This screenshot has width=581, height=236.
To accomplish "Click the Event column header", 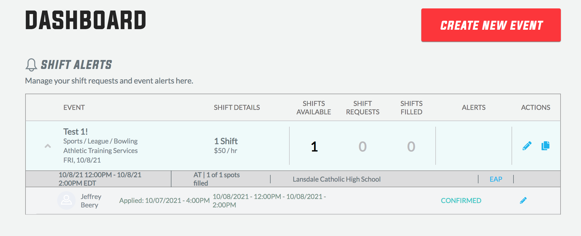I will click(74, 107).
